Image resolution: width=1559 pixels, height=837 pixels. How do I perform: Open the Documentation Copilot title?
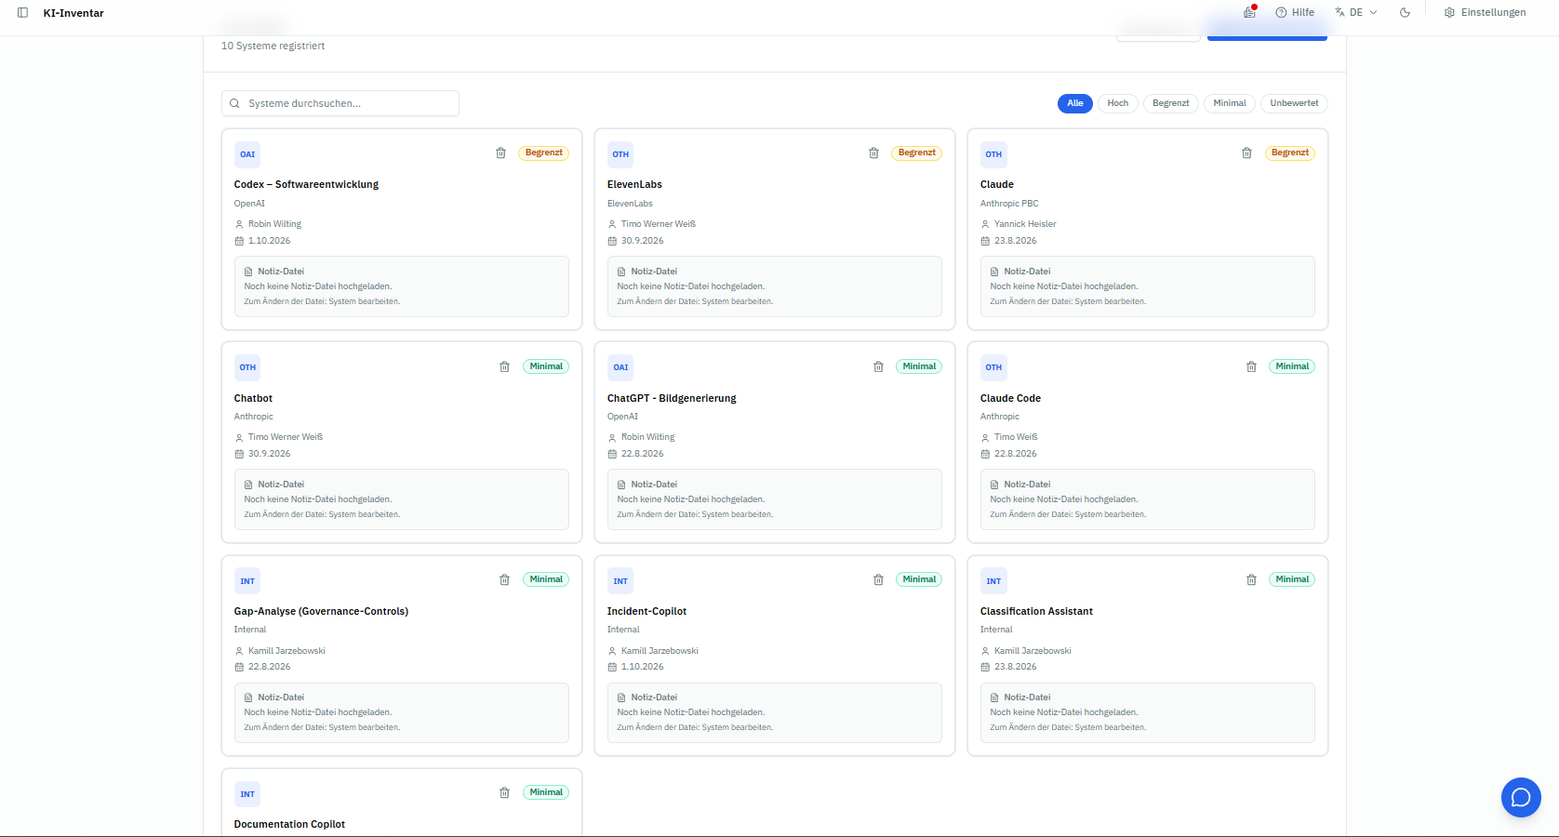click(289, 824)
